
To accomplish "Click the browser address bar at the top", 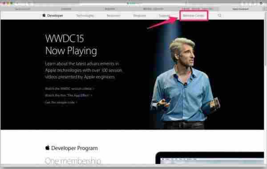I will 133,3.
